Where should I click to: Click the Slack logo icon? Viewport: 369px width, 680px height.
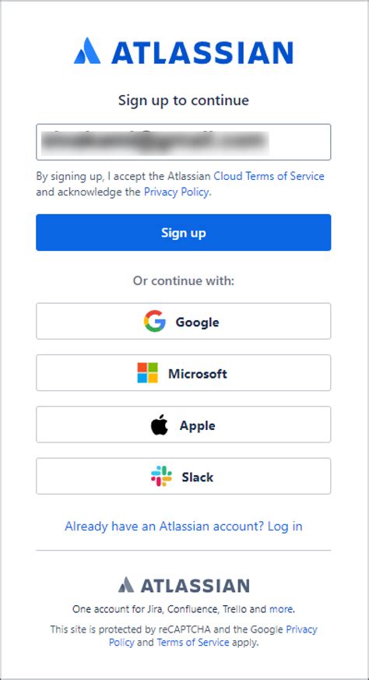pyautogui.click(x=161, y=476)
